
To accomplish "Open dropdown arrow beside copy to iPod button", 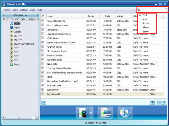I will point(91,113).
